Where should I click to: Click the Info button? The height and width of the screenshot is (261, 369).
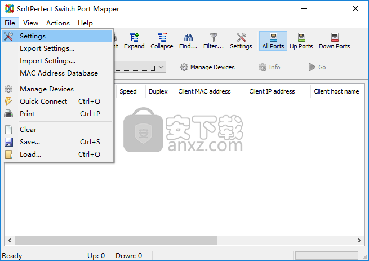click(269, 67)
